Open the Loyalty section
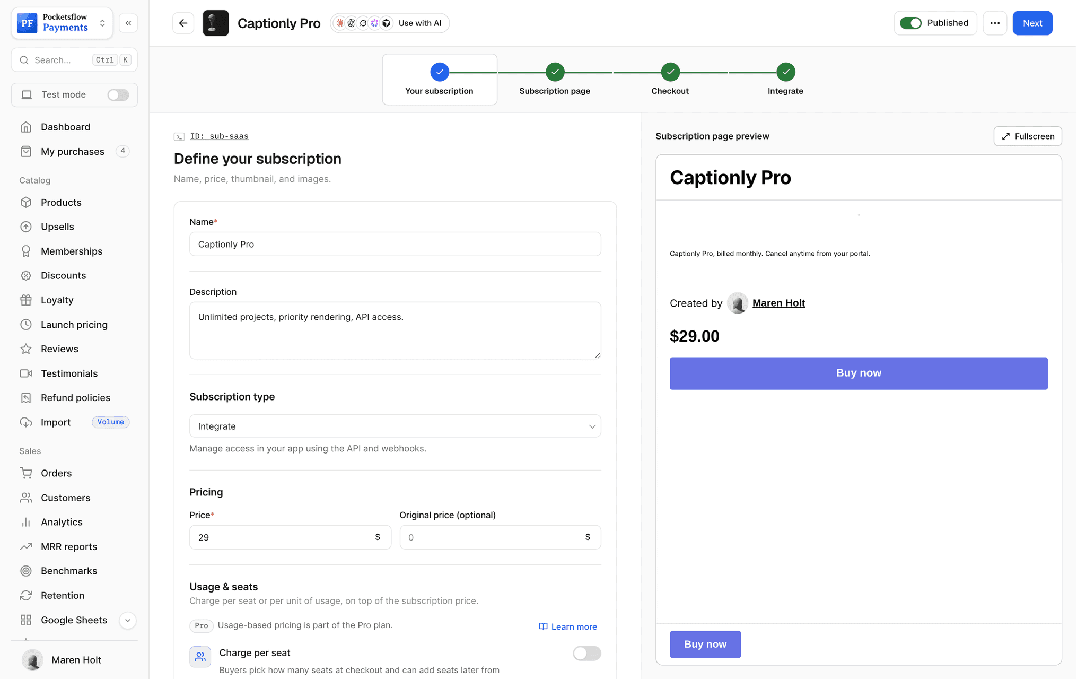This screenshot has width=1086, height=679. point(74,300)
